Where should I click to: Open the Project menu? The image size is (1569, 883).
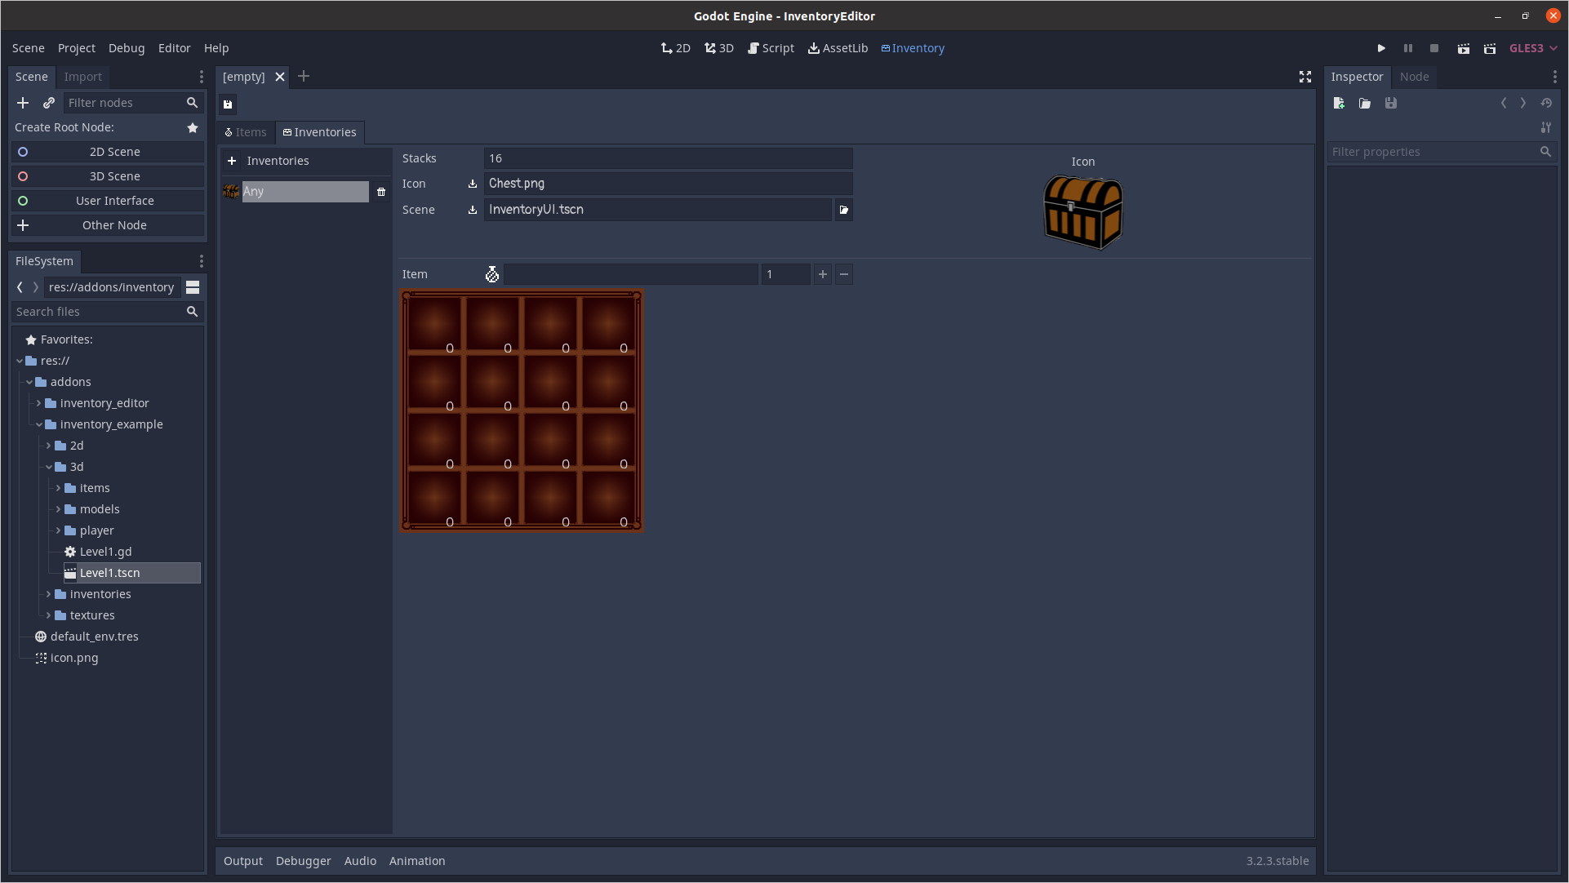coord(76,48)
